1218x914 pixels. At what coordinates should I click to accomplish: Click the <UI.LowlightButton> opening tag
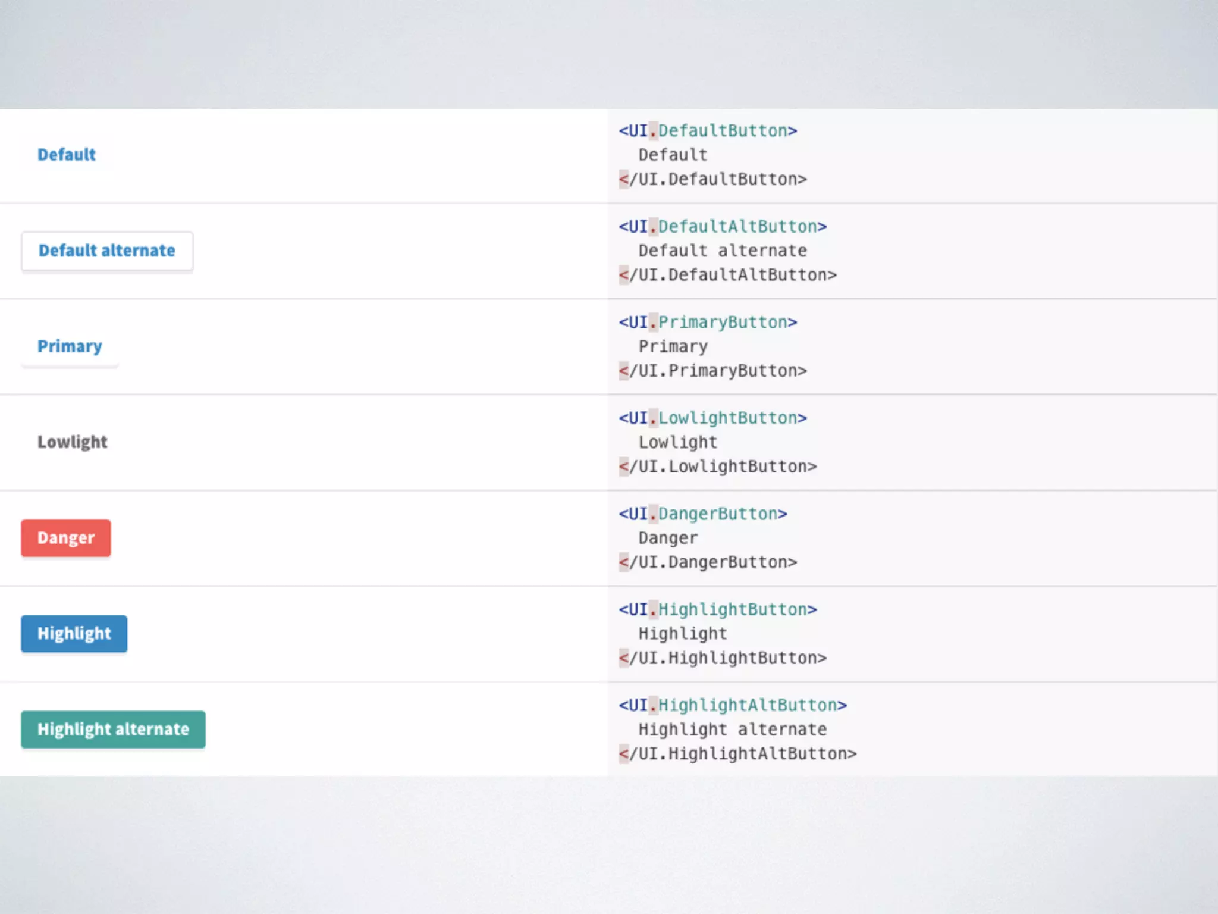pos(712,418)
